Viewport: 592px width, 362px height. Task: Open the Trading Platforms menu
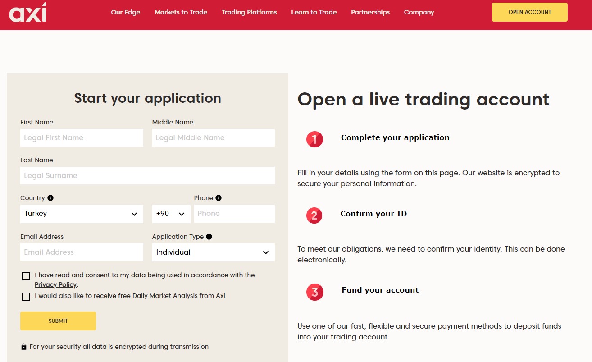coord(250,12)
